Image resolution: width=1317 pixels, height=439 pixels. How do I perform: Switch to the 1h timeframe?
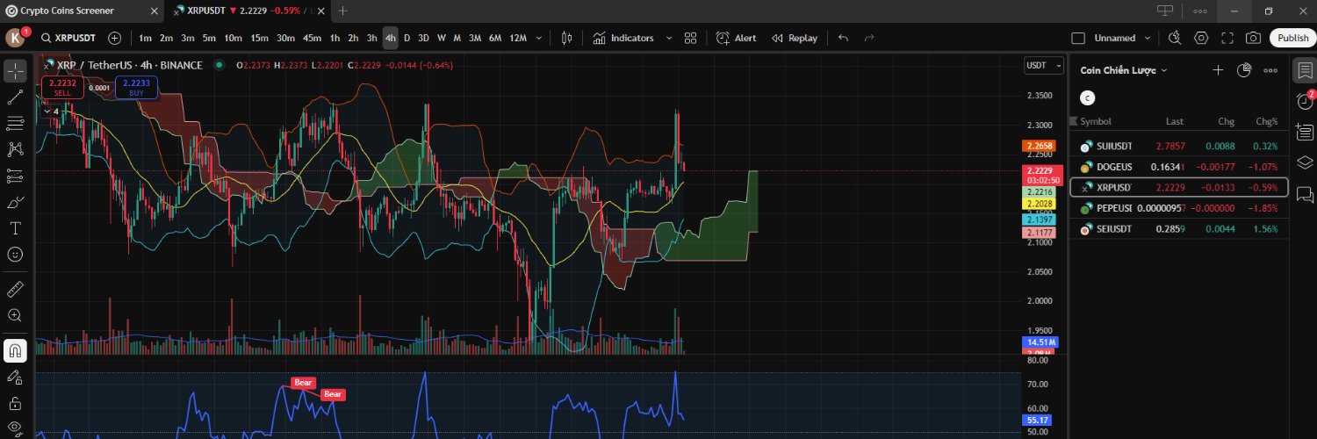tap(335, 38)
